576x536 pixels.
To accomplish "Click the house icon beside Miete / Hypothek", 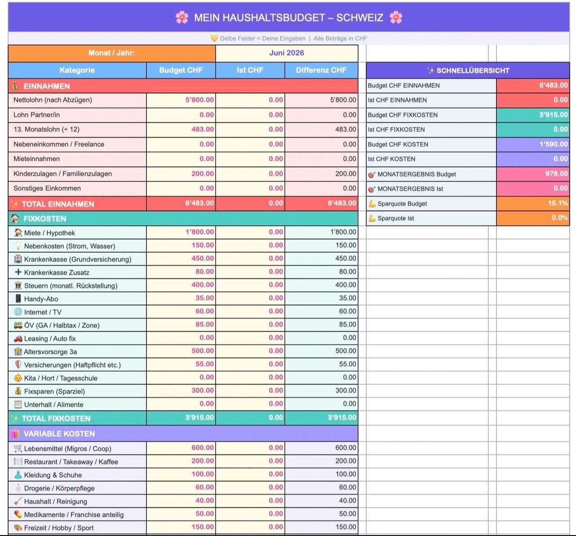I will [x=18, y=233].
